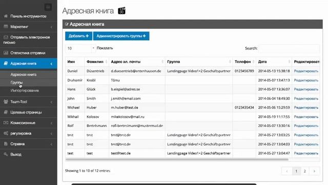This screenshot has width=328, height=185.
Task: Open Панель инструментов menu item
Action: [29, 16]
